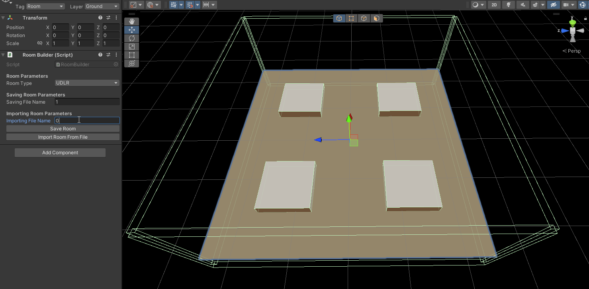The image size is (589, 289).
Task: Open Transform component presets icon
Action: [108, 18]
